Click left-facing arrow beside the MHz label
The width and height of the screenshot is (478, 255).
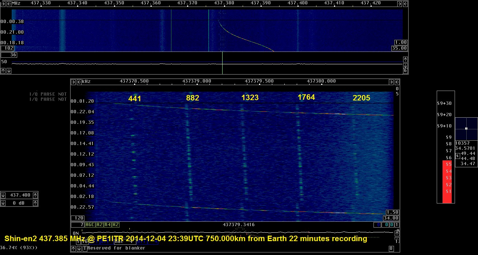[x=9, y=3]
